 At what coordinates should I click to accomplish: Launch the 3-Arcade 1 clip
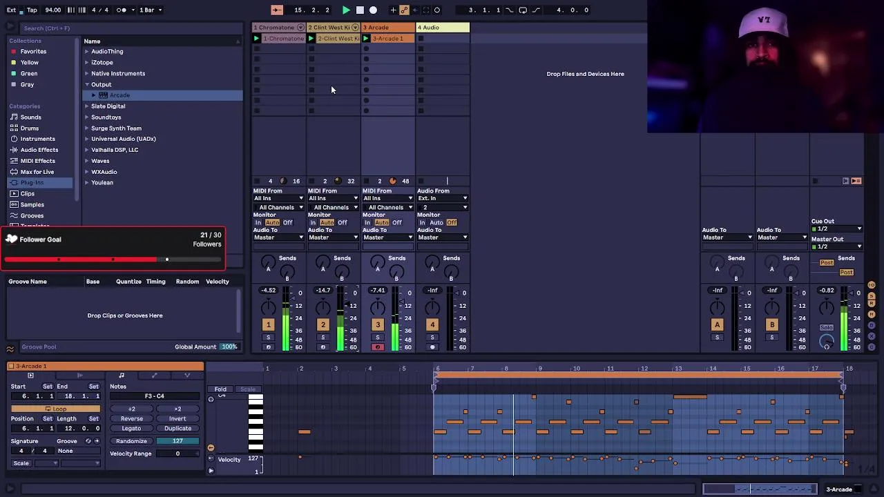click(x=366, y=39)
